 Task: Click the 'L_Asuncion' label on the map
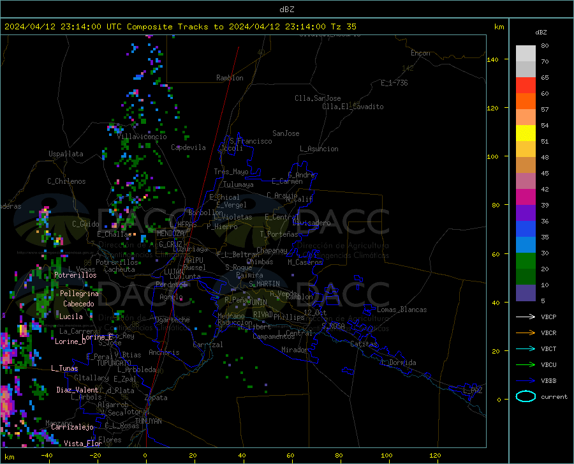pyautogui.click(x=319, y=149)
